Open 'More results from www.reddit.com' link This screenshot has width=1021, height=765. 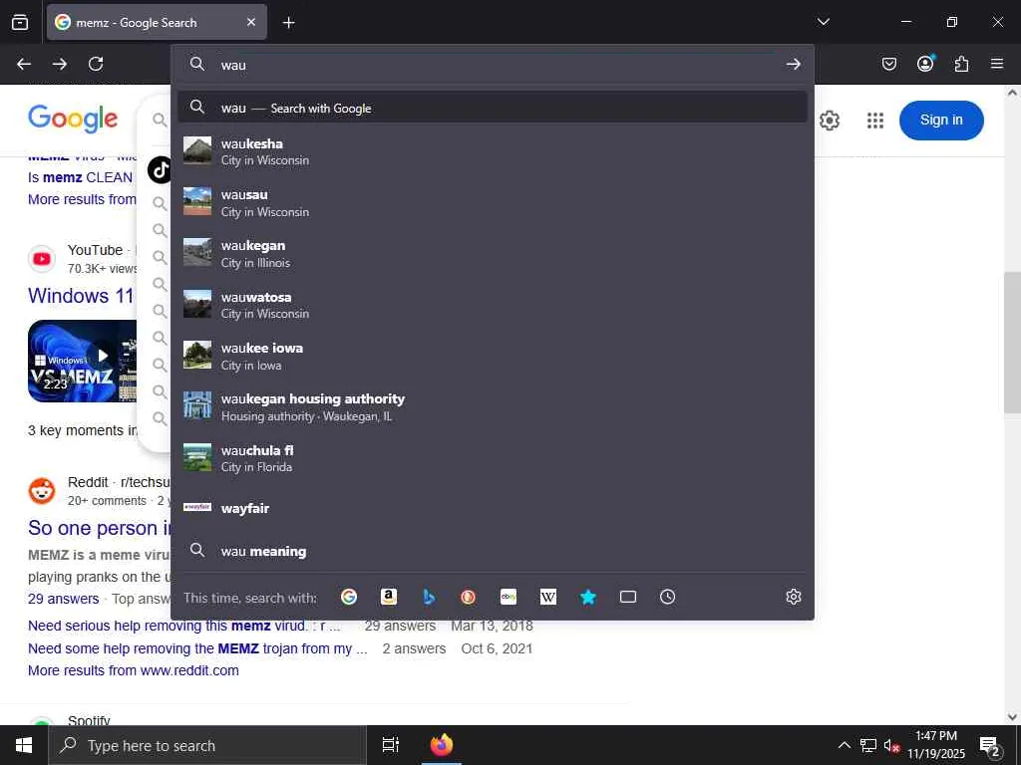point(134,670)
